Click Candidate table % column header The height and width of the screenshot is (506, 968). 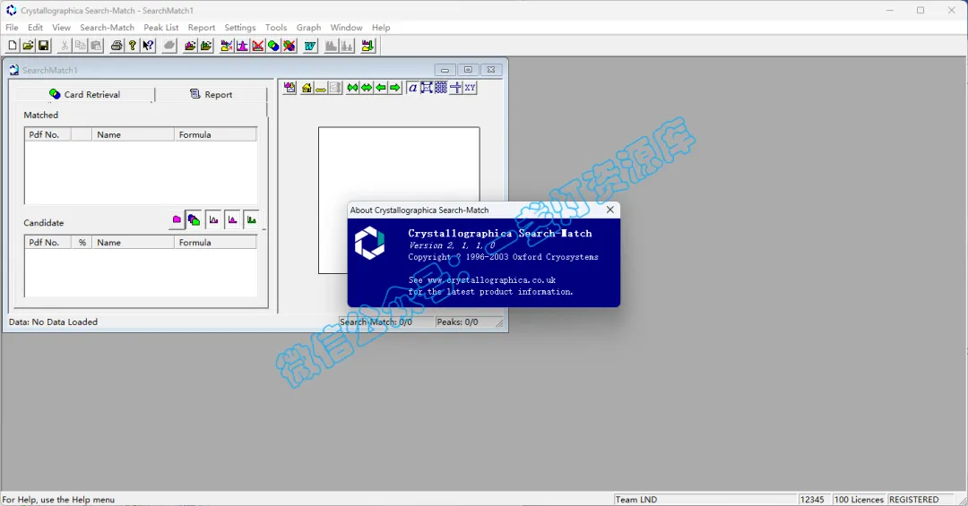coord(82,243)
